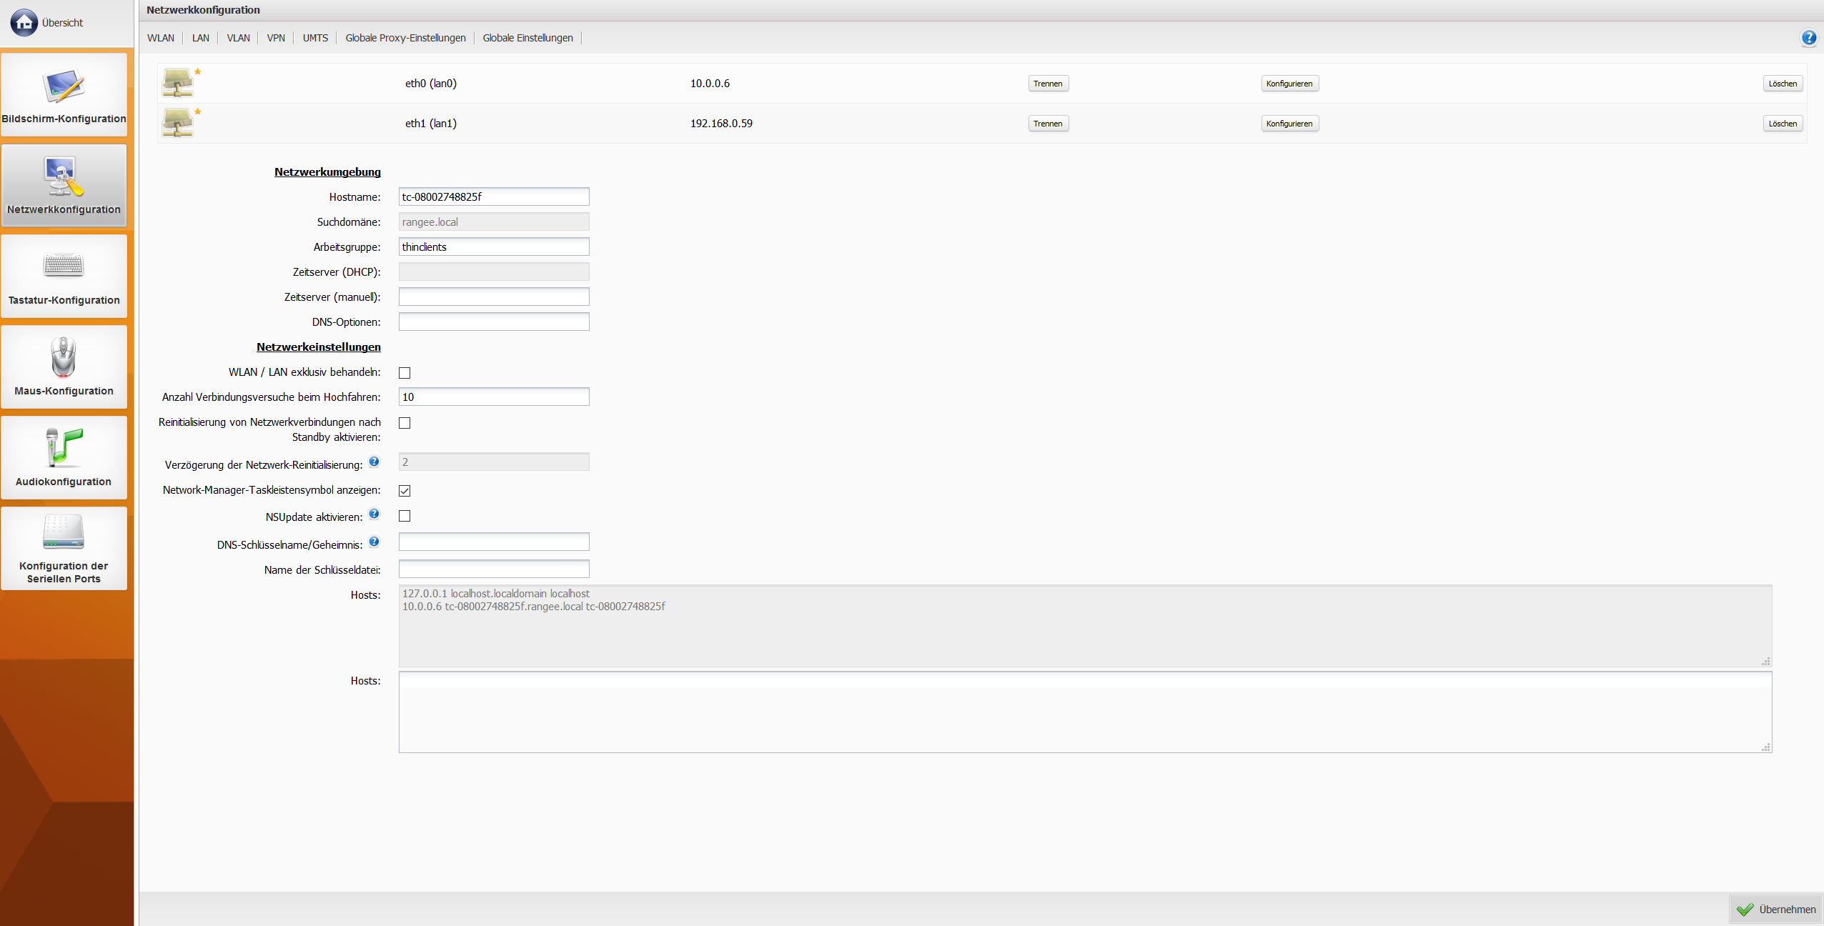This screenshot has height=926, width=1824.
Task: Click the 10.0.0.6 IP address text
Action: tap(710, 84)
